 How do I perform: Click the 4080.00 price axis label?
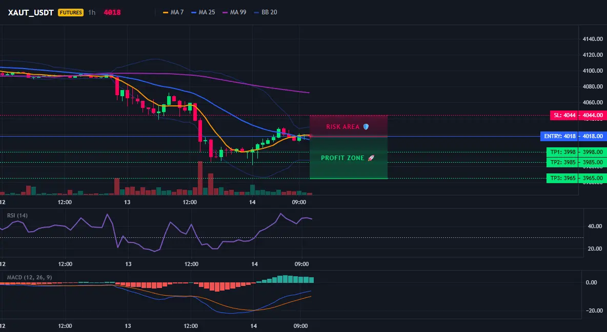point(593,86)
